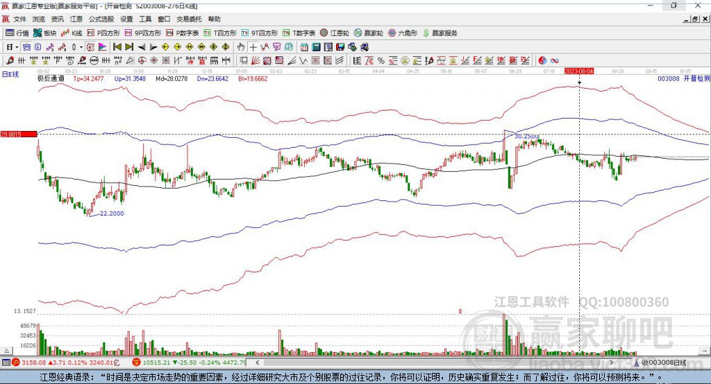
Task: Switch to the K线 candlestick chart
Action: tap(72, 33)
